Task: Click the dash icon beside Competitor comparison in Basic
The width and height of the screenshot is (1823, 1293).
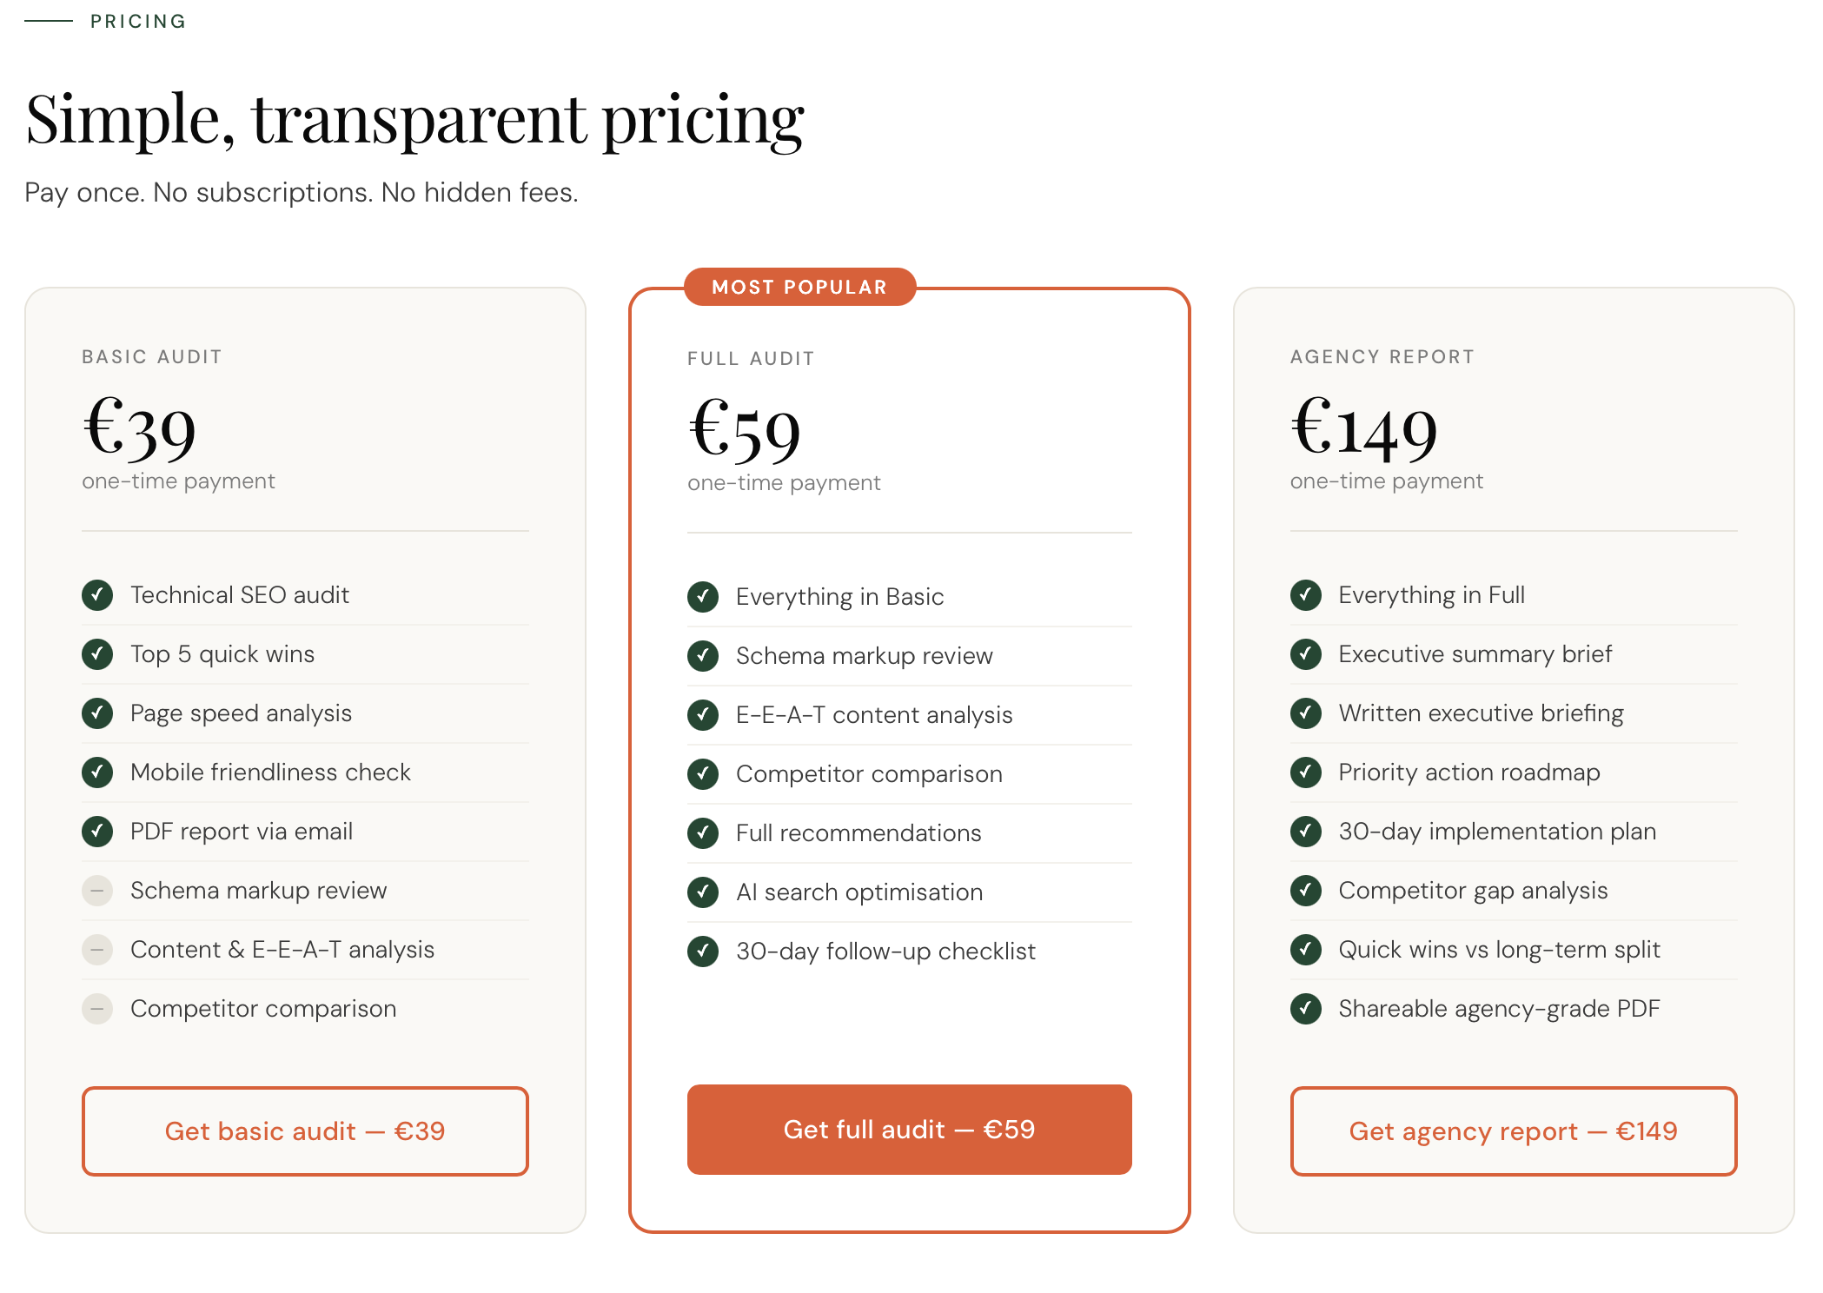Action: (97, 1009)
